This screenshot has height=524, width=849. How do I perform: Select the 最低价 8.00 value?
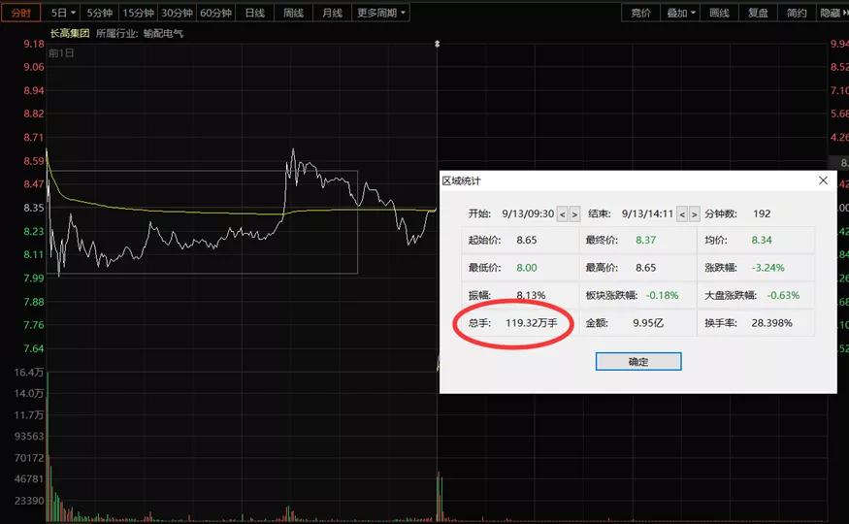[526, 268]
